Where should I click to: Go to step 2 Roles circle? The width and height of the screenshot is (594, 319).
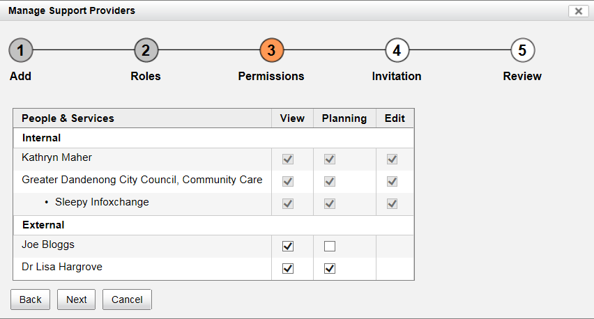146,50
